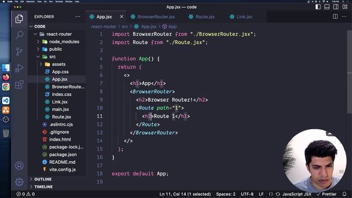The image size is (352, 198).
Task: Click Ln 11, Col 14 status item
Action: (185, 194)
